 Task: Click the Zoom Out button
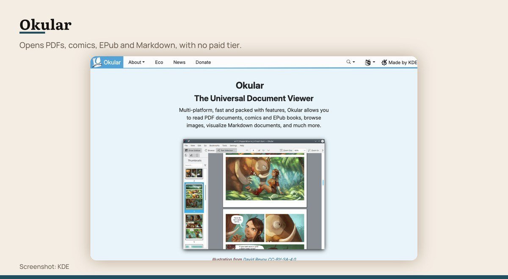pyautogui.click(x=286, y=150)
